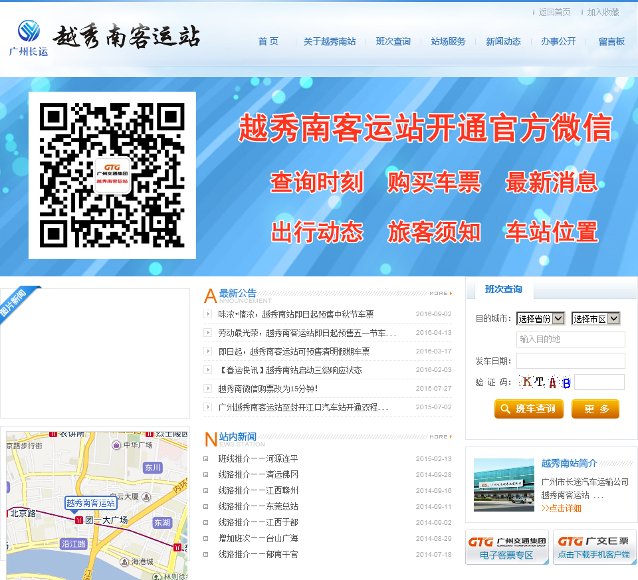Click the 越秀南站简介 station photo
Viewport: 638px width, 580px height.
coord(504,485)
